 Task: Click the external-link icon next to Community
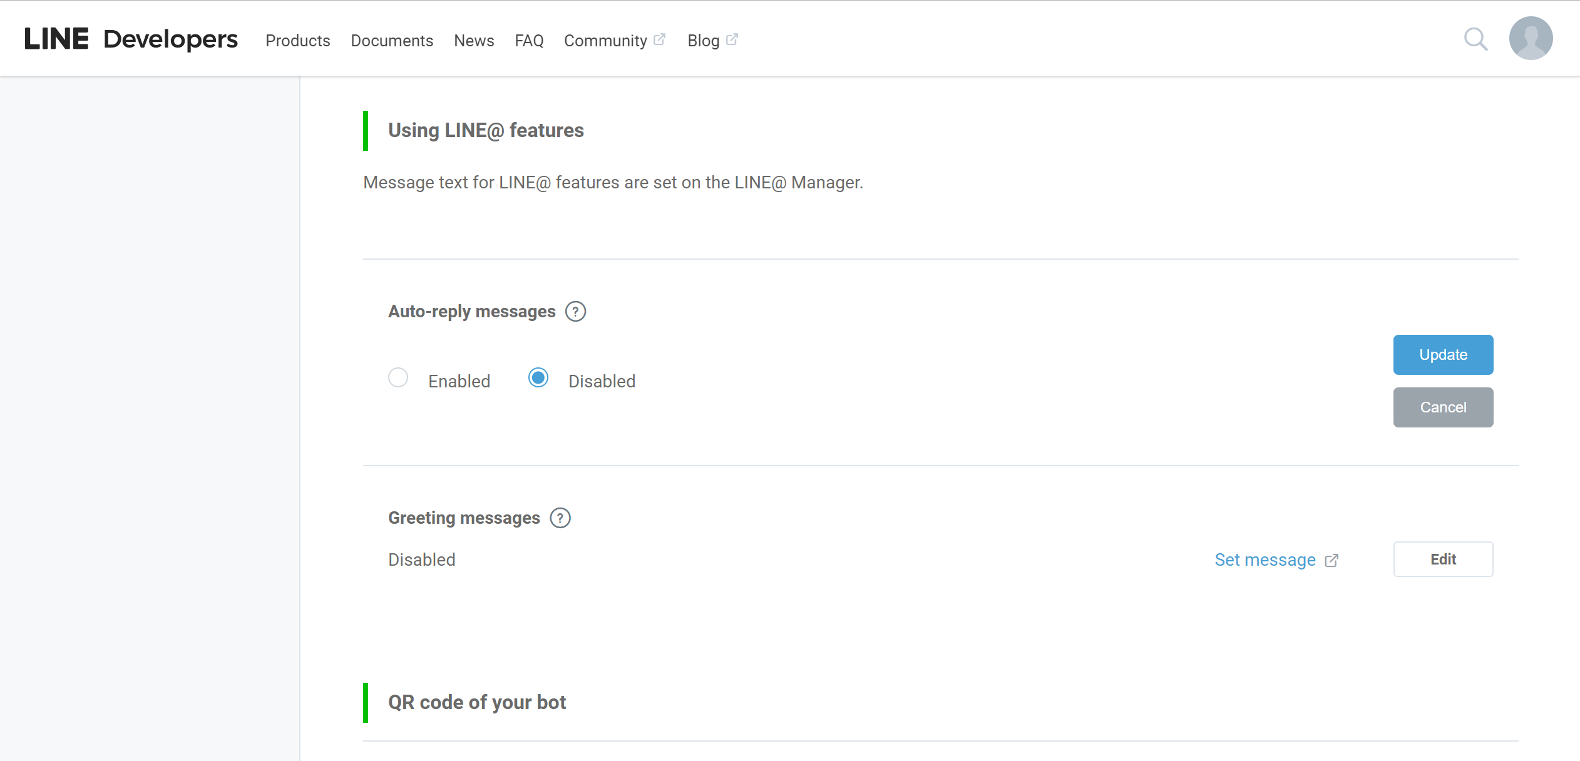point(660,38)
